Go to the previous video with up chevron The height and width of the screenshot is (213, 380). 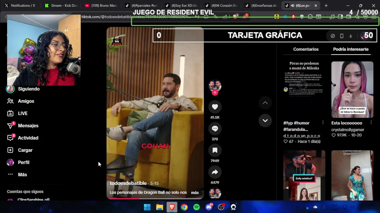coord(265,103)
